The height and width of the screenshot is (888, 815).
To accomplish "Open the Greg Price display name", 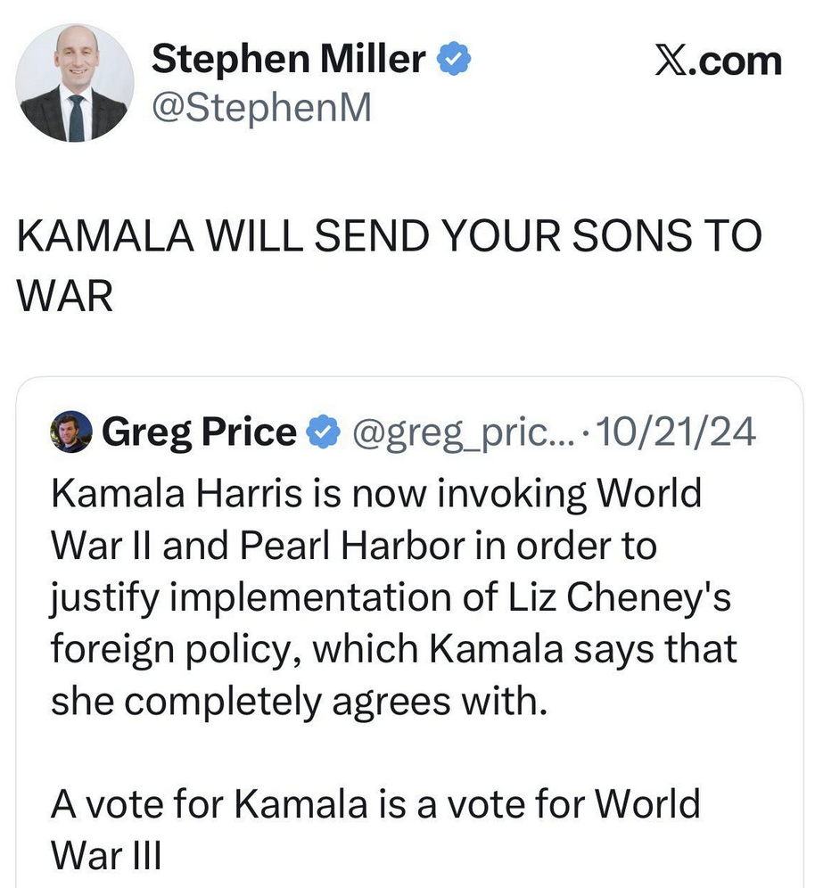I will point(200,433).
